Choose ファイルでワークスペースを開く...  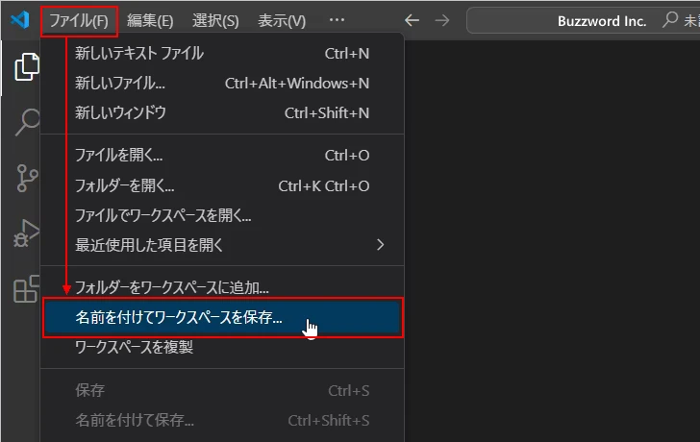click(222, 215)
